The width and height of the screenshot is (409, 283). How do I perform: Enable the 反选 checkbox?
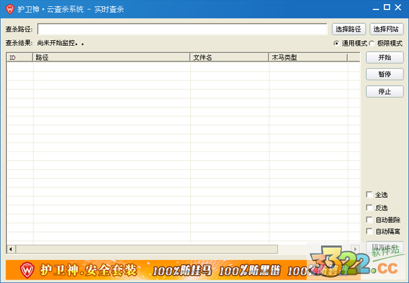(369, 207)
